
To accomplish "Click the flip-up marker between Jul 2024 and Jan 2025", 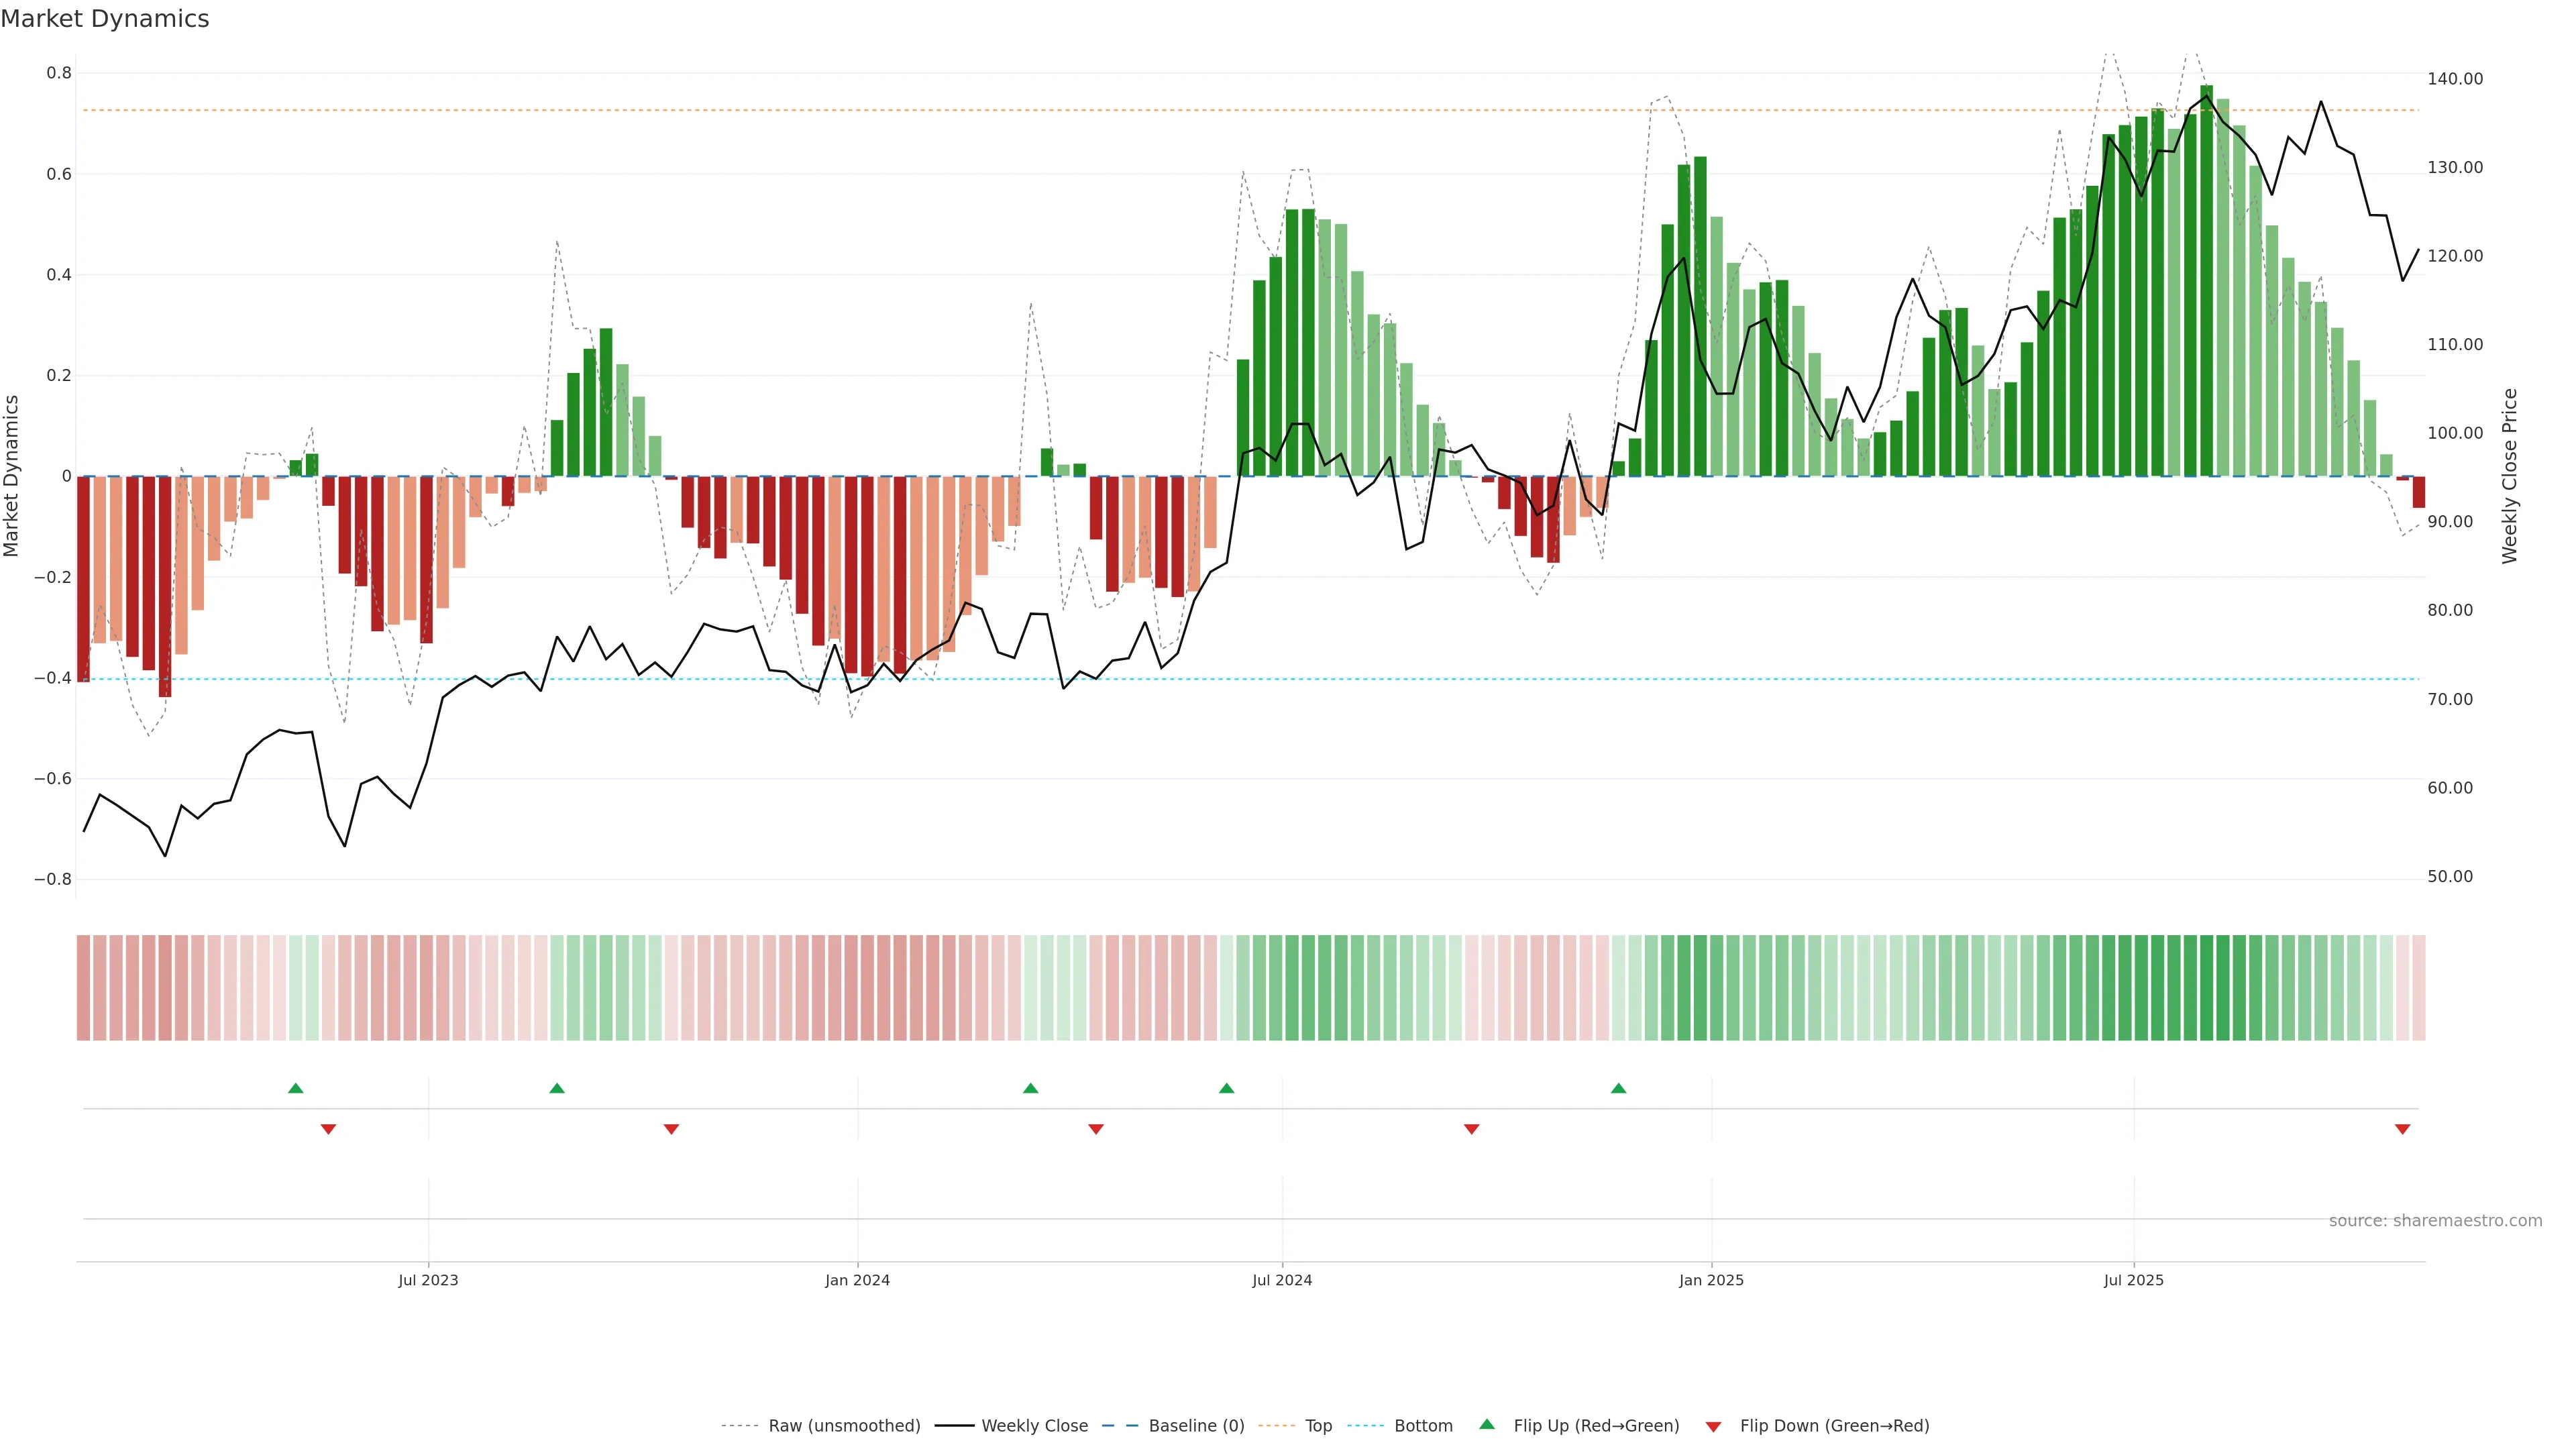I will tap(1618, 1088).
